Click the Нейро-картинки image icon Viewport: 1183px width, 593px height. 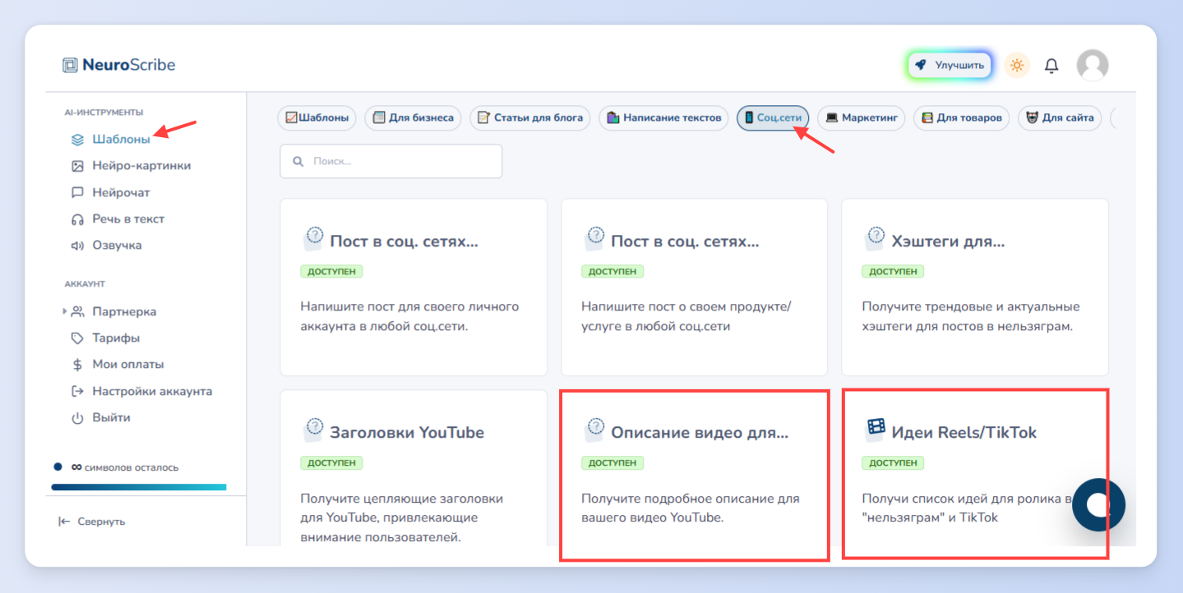77,166
